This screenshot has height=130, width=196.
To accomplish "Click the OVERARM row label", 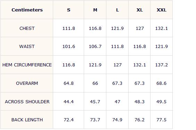I will pos(27,83).
